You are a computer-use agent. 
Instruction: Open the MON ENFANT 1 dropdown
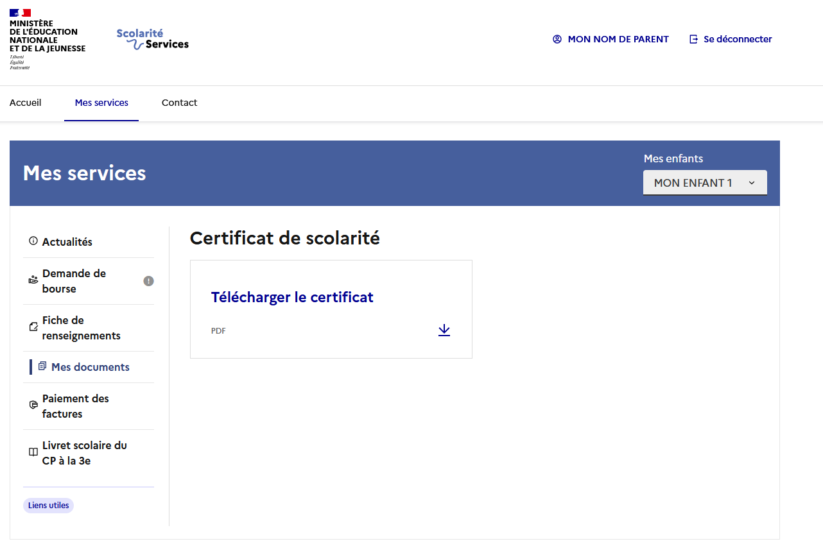704,183
